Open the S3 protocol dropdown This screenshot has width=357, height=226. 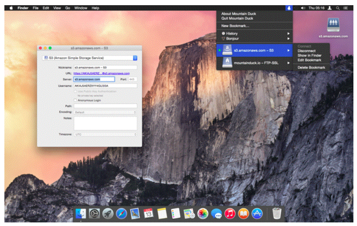tap(90, 58)
